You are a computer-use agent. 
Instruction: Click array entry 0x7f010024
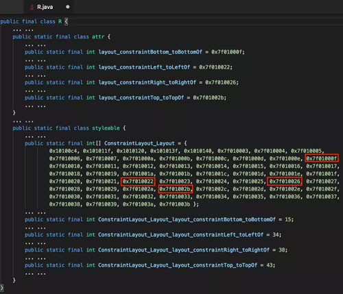click(x=211, y=182)
